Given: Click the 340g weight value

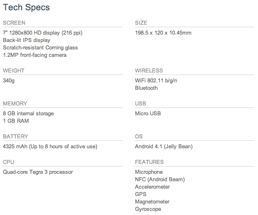Looking at the screenshot, I should (x=9, y=81).
